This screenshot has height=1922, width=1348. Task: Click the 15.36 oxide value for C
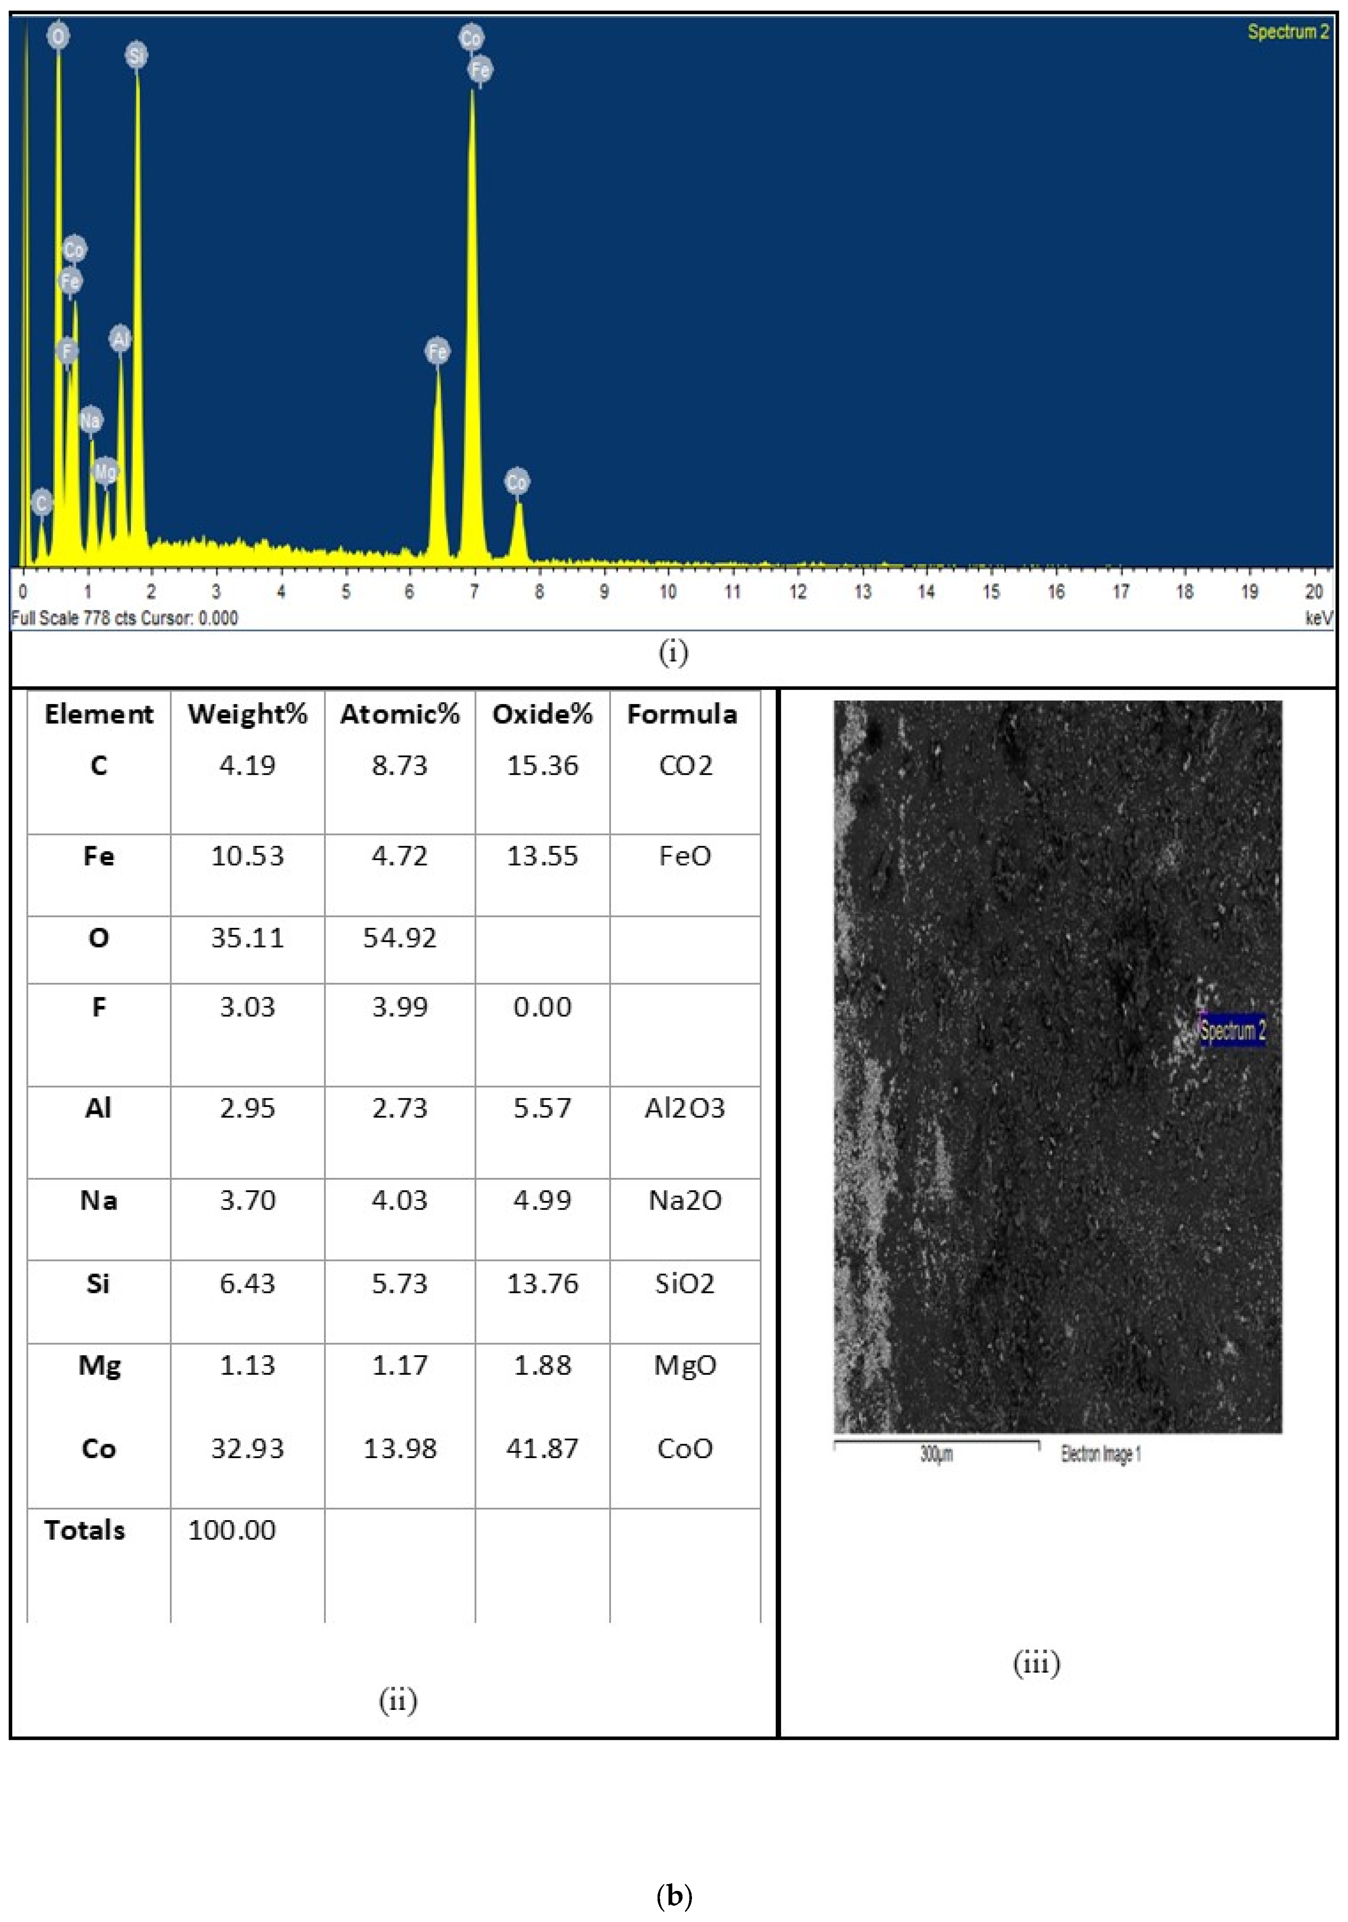pos(542,765)
